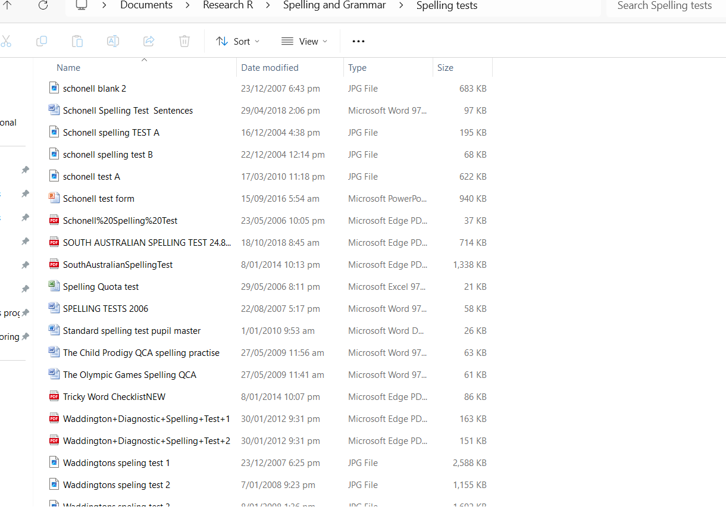Click Word icon of Standard spelling test pupil master
Viewport: 726px width, 516px height.
point(54,330)
